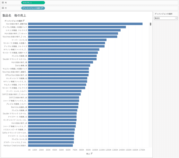Click the sort icon beside the 売上 axis title
This screenshot has width=179, height=158.
(x=92, y=154)
